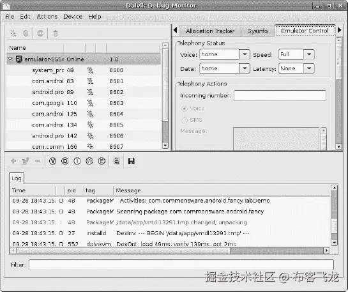348x292 pixels.
Task: Click the log vertical scrollbar
Action: [x=334, y=215]
